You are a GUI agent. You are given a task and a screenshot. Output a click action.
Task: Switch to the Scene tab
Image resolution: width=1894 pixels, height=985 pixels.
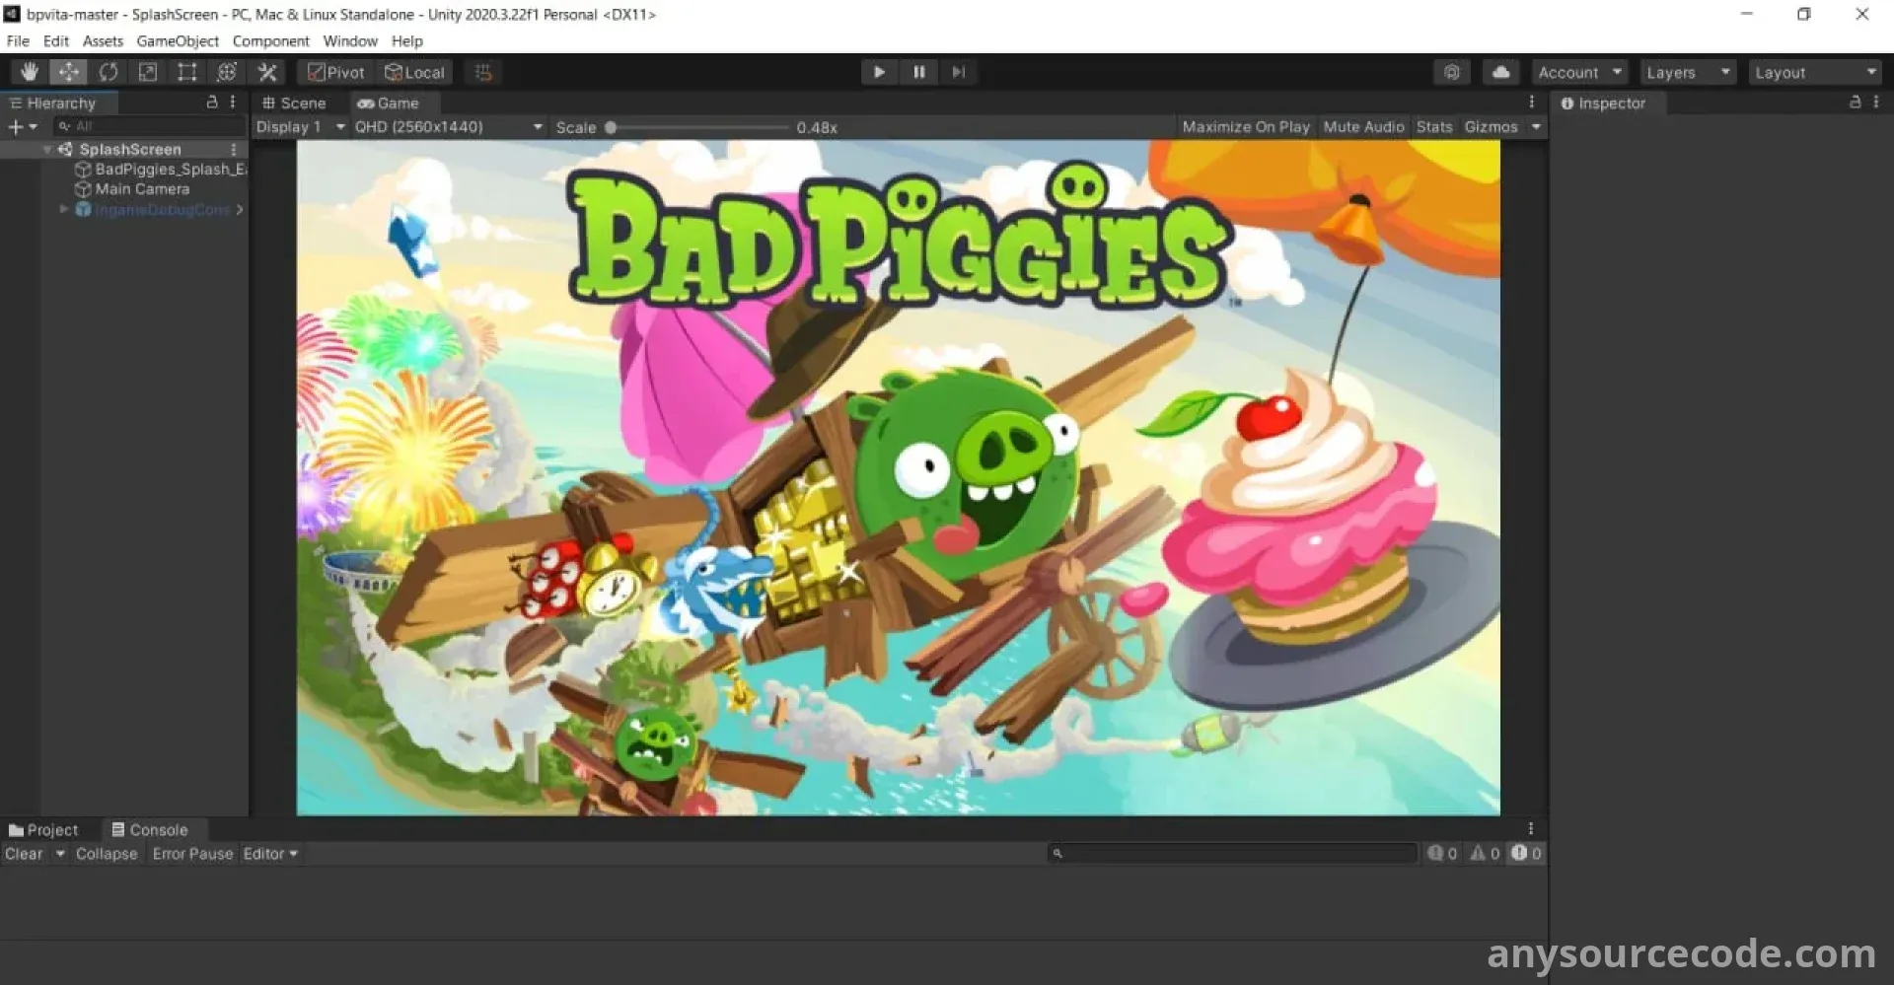coord(294,104)
